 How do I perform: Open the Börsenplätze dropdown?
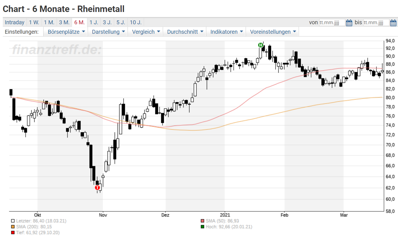pos(66,32)
